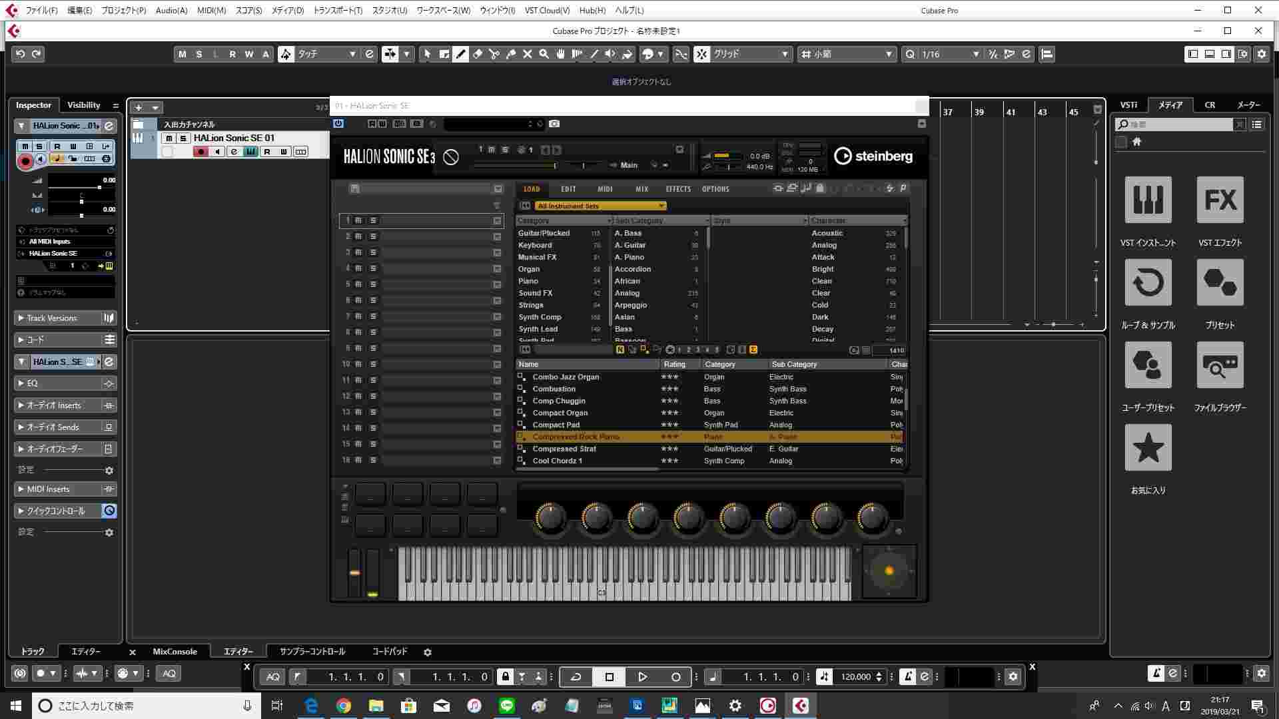This screenshot has height=719, width=1279.
Task: Click the transport Record button
Action: coord(675,676)
